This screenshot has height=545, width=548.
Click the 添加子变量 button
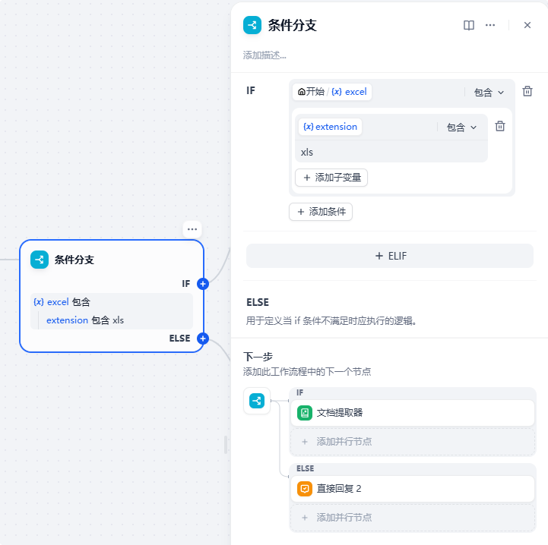[x=331, y=178]
